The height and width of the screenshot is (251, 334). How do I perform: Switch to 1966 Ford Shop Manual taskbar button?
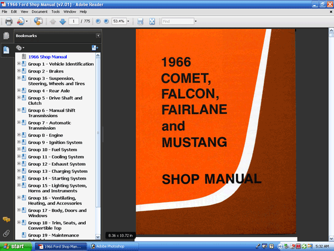(60, 247)
